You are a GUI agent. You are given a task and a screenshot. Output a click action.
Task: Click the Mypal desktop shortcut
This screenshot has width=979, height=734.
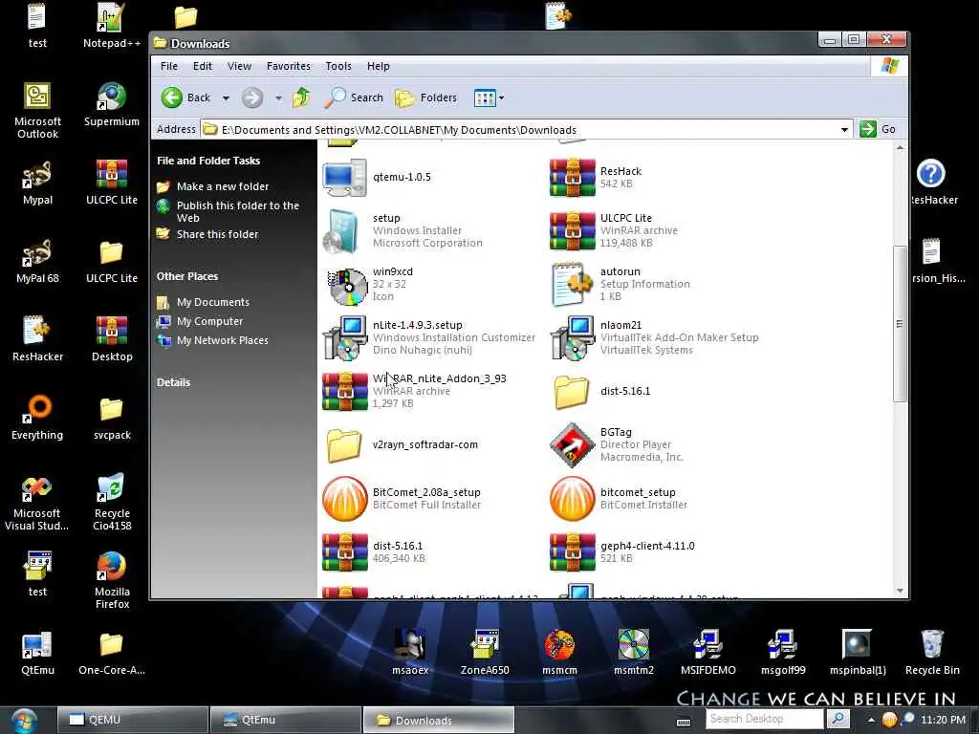click(x=37, y=183)
